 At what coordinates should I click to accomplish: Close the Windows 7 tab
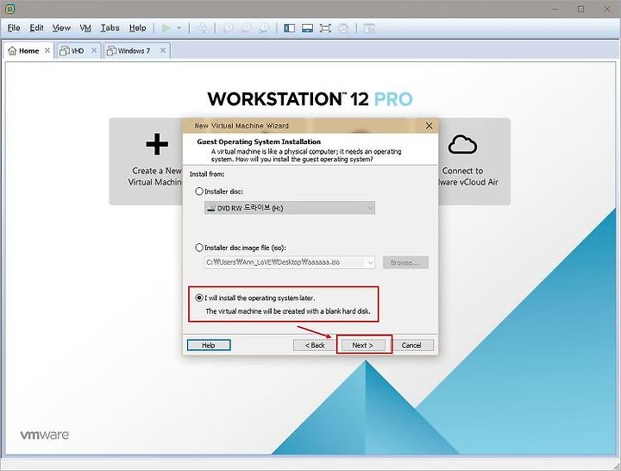pos(163,50)
